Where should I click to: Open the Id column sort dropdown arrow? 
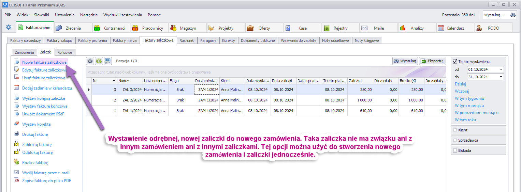point(114,81)
